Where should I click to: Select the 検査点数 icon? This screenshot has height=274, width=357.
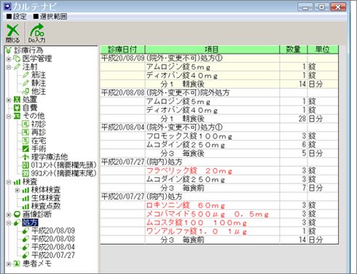(x=25, y=206)
